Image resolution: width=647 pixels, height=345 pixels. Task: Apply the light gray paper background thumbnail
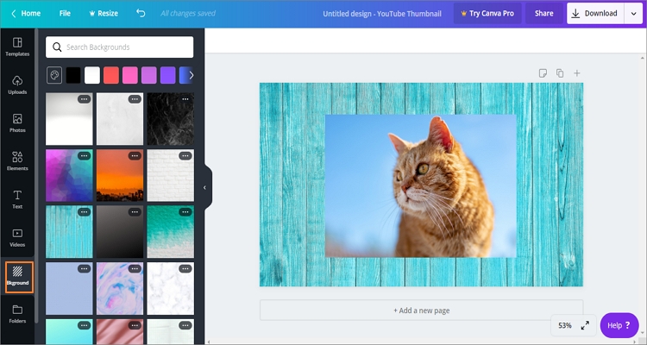[x=120, y=119]
